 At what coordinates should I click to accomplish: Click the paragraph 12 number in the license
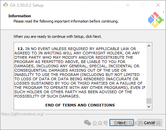pos(21,49)
